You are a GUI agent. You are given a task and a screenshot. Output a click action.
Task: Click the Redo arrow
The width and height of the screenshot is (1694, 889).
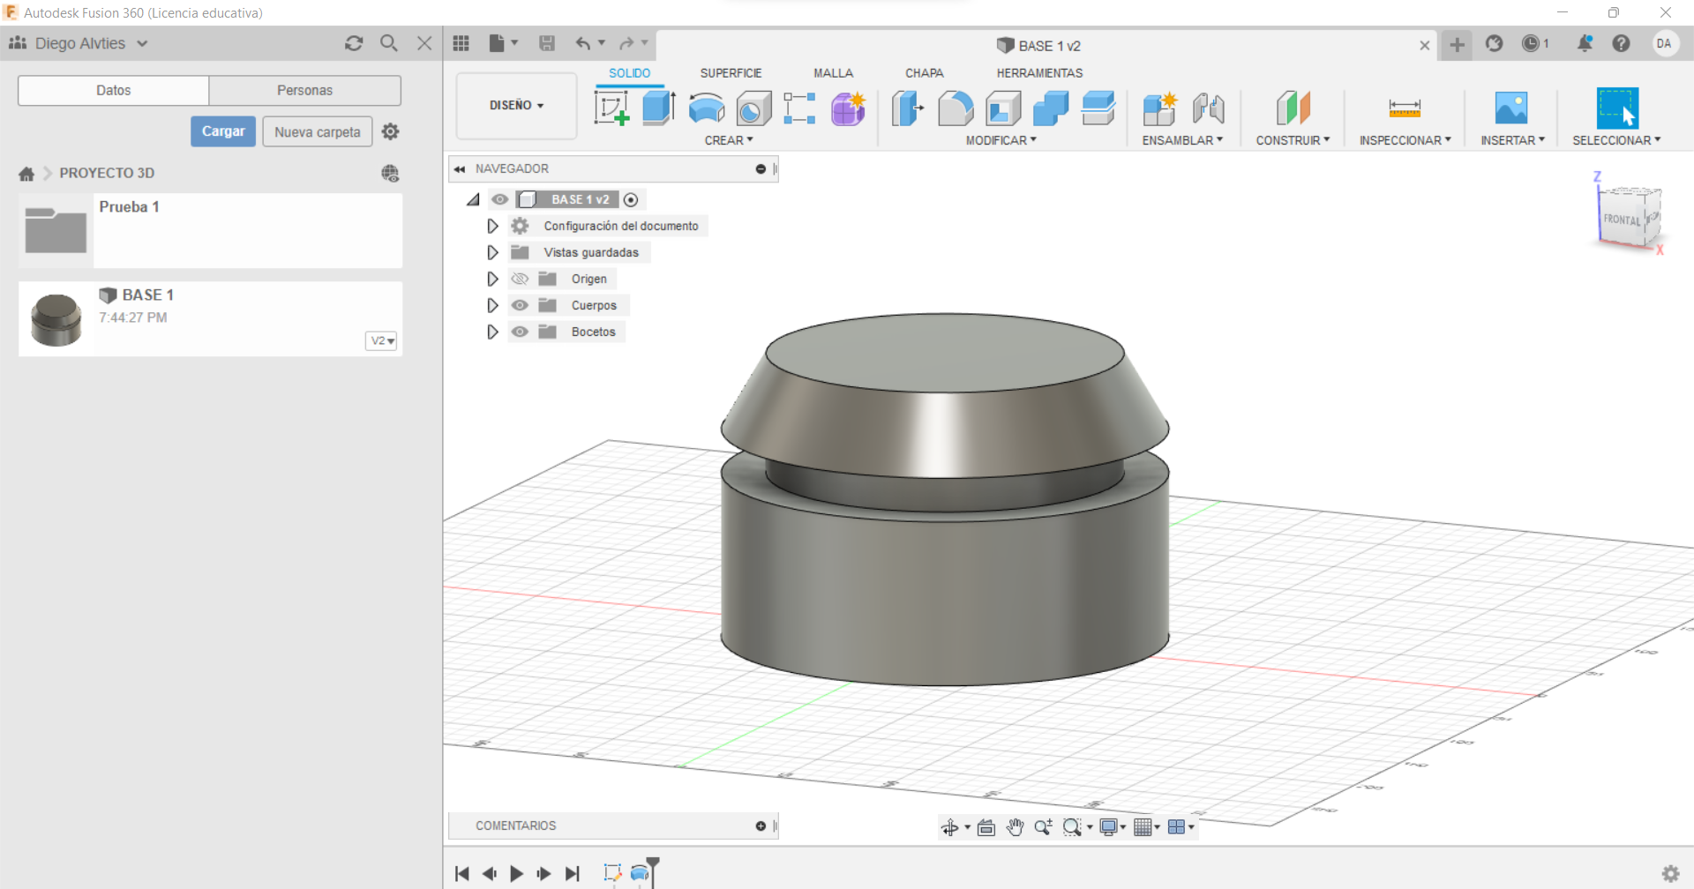click(x=626, y=43)
